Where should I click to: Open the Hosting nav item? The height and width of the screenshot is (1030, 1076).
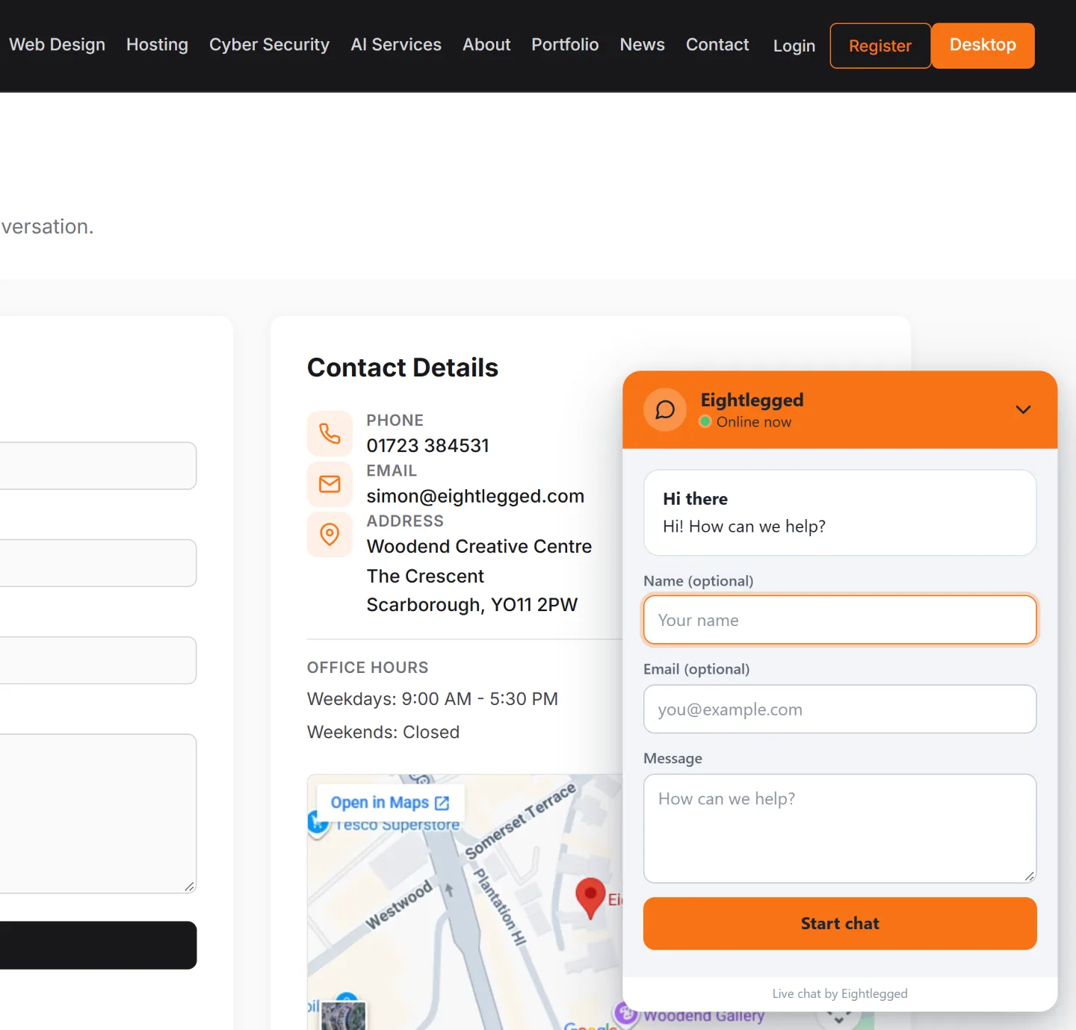coord(157,45)
